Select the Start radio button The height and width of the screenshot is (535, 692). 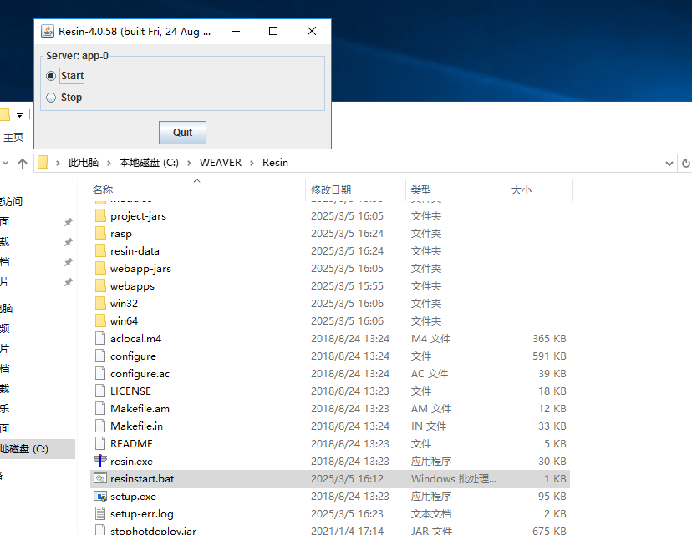pos(51,76)
